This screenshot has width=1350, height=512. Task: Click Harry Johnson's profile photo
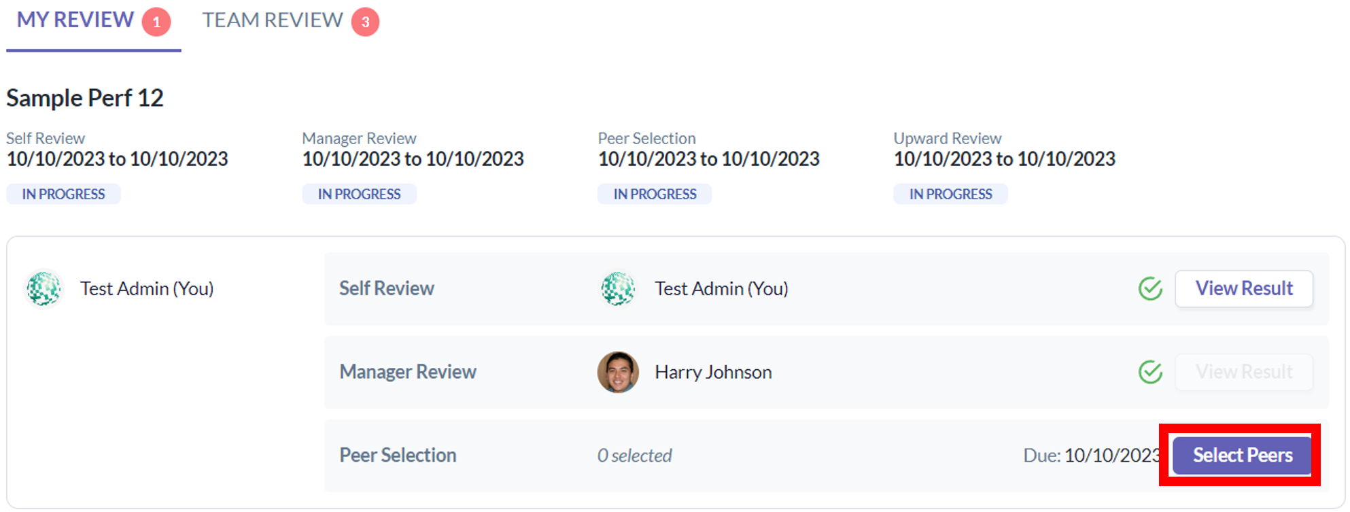618,372
